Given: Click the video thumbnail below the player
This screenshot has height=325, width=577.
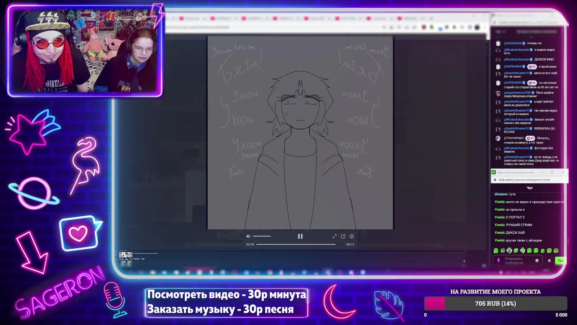Looking at the screenshot, I should 126,256.
